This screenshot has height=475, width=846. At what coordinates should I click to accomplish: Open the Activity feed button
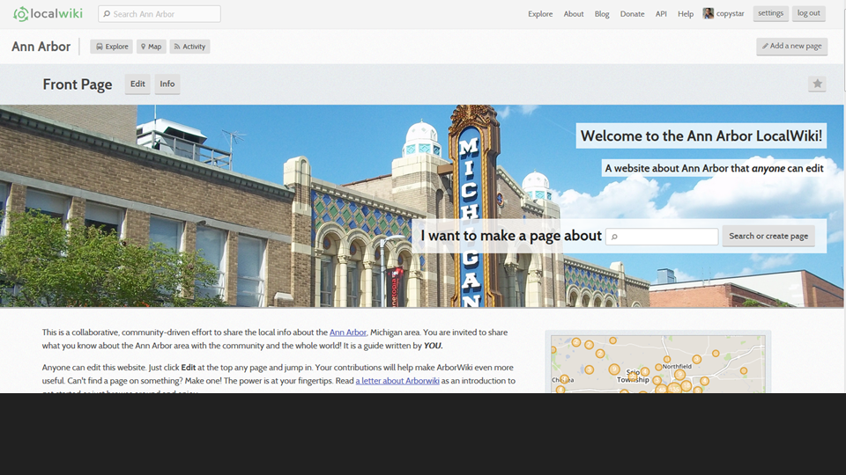[x=190, y=47]
